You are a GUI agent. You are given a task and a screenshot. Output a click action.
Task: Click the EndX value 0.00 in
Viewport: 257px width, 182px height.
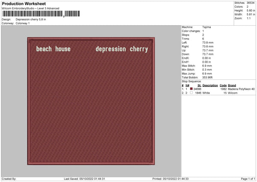pyautogui.click(x=206, y=58)
